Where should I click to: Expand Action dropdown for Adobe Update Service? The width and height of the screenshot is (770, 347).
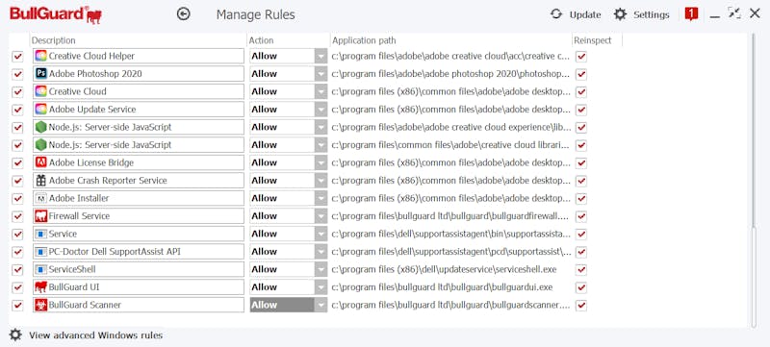click(321, 110)
